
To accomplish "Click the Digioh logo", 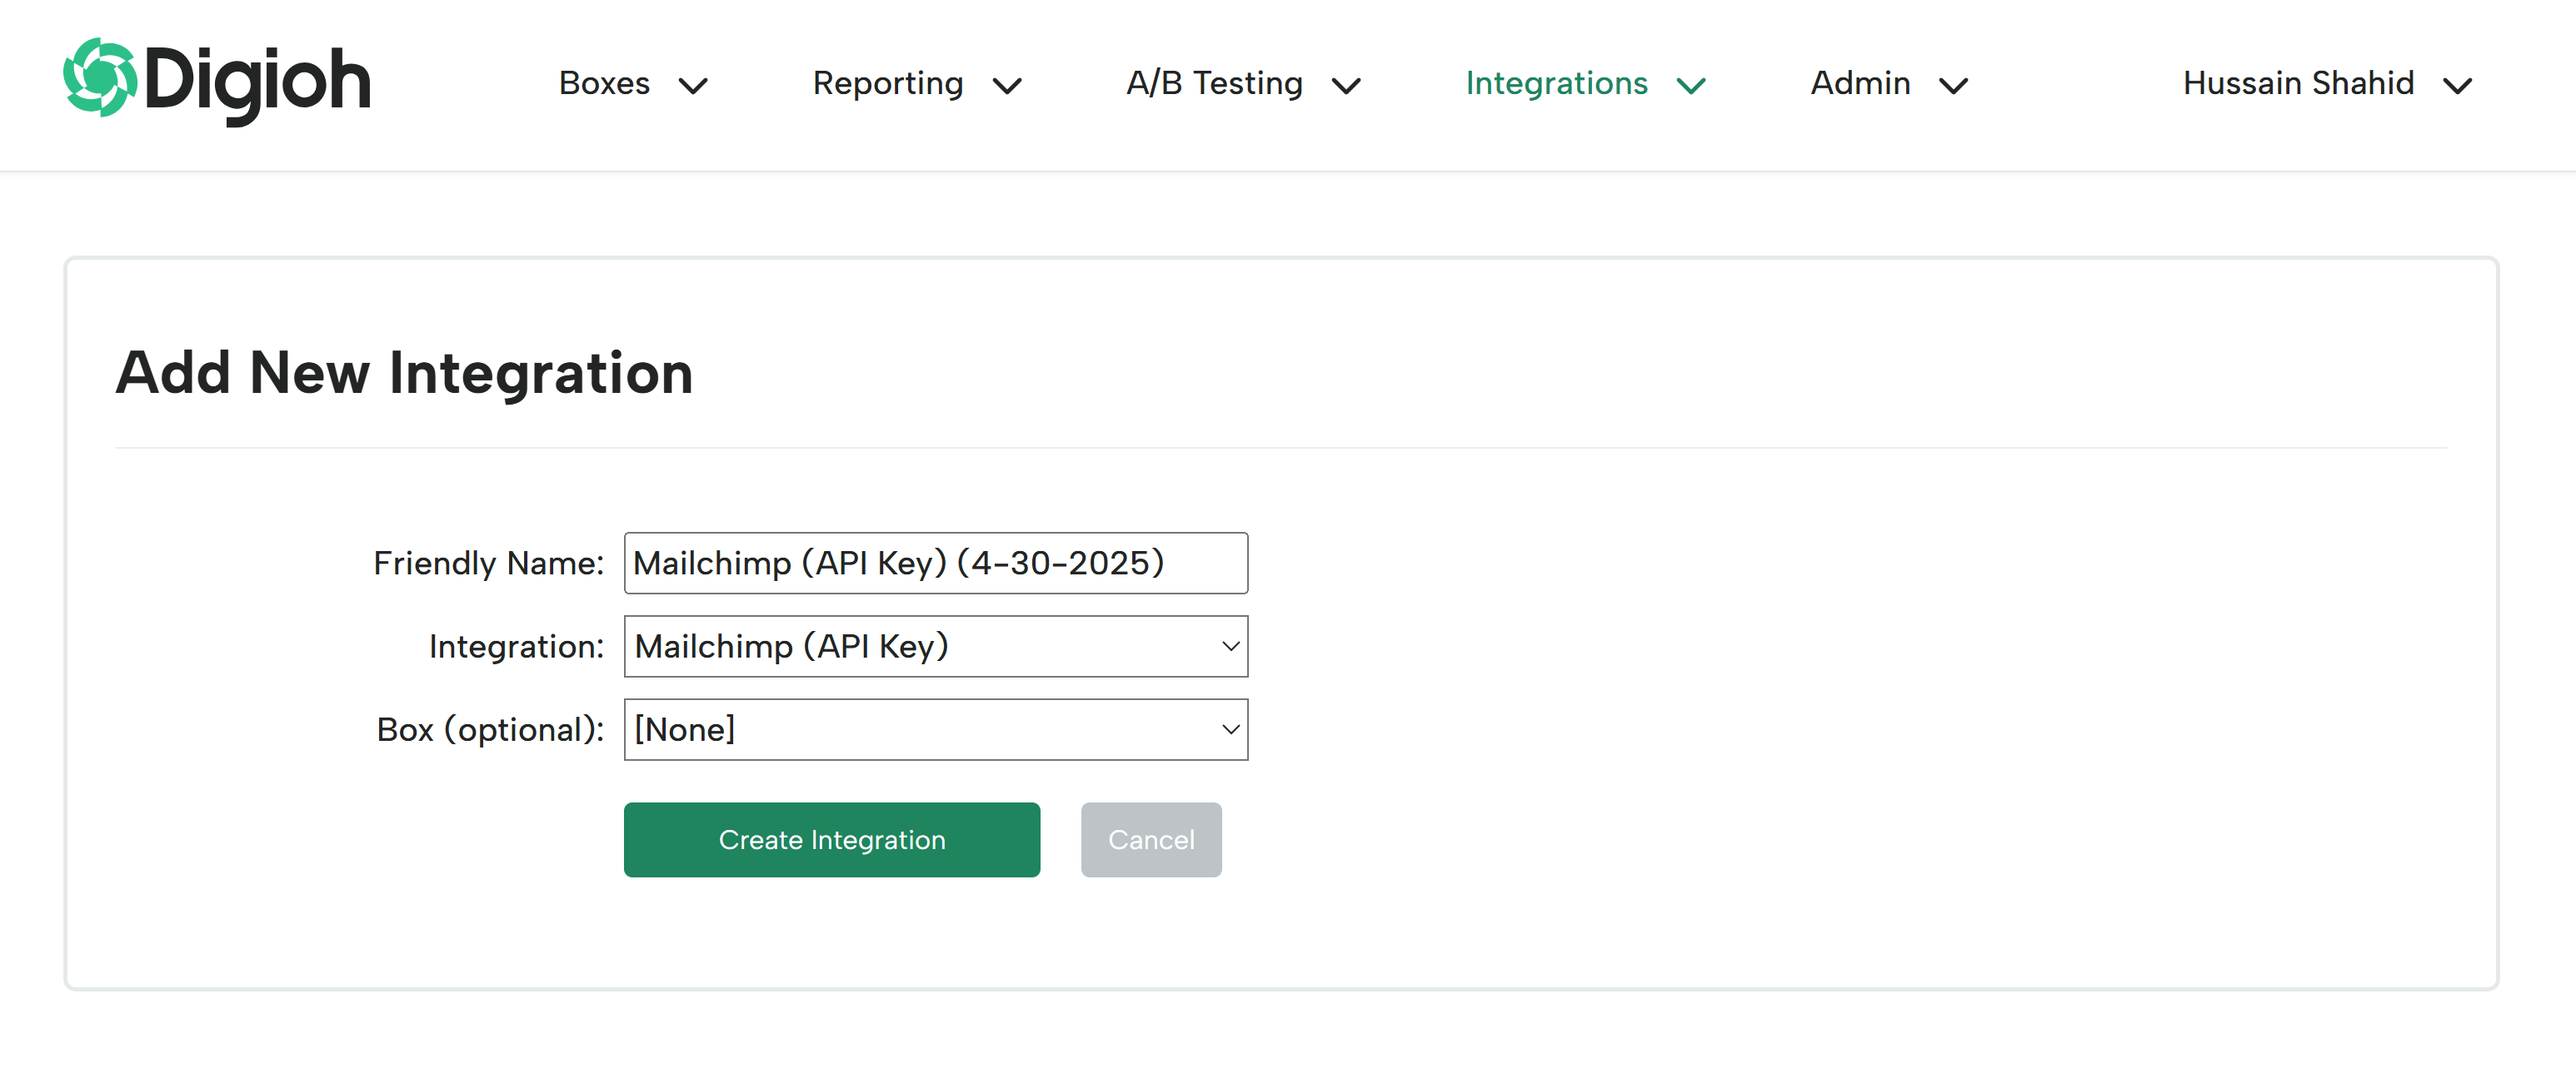I will [x=217, y=81].
